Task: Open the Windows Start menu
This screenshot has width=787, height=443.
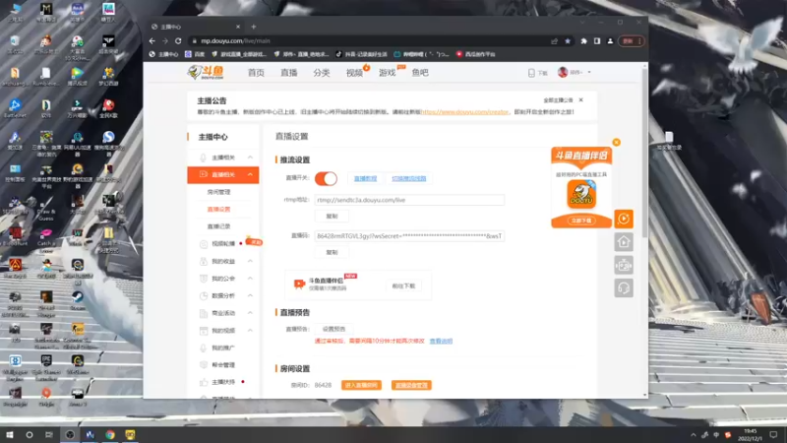Action: click(x=10, y=434)
